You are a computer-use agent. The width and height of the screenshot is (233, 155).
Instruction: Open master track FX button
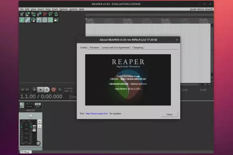pos(22,105)
